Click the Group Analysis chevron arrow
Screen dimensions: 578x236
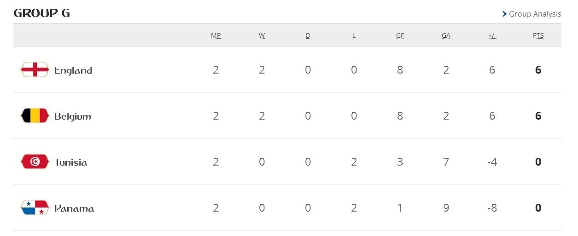[504, 14]
